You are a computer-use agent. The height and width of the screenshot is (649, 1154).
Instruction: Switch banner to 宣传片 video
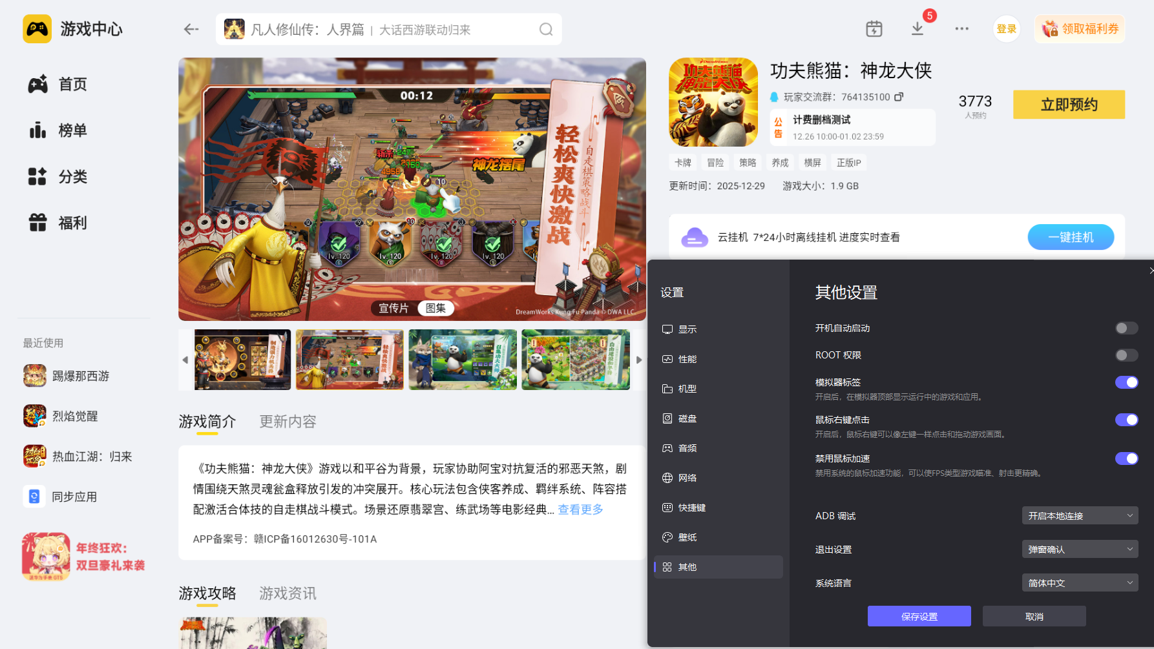(x=393, y=309)
